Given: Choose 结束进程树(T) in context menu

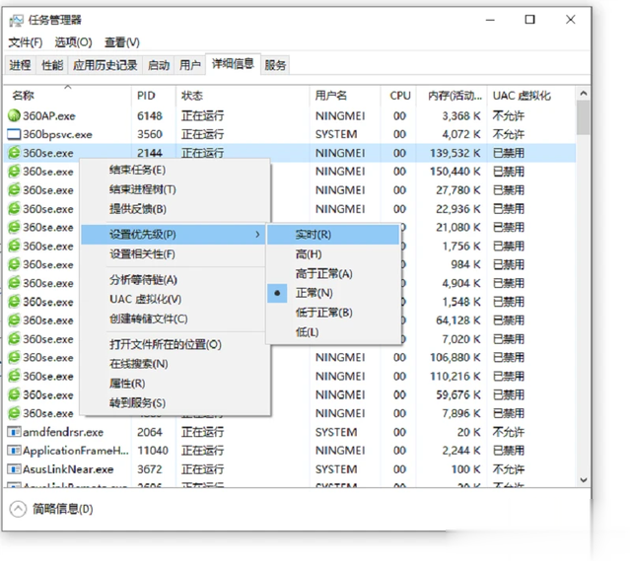Looking at the screenshot, I should coord(175,189).
